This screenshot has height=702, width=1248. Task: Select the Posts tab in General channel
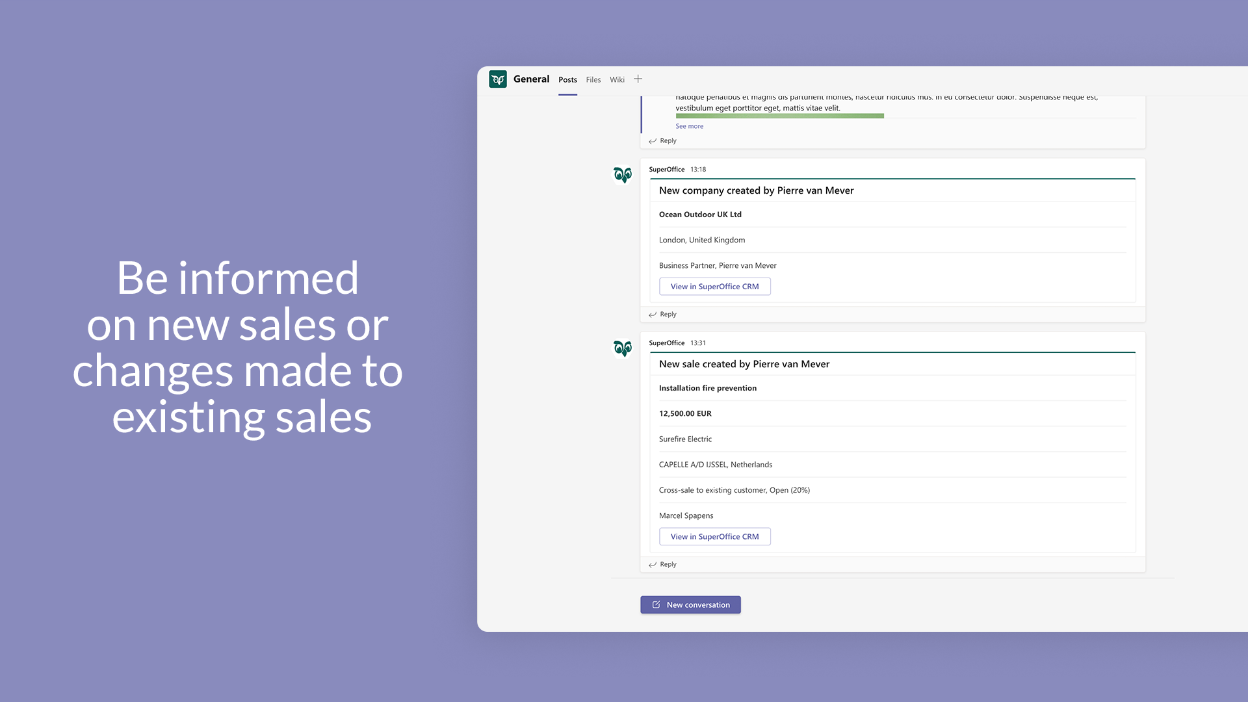[567, 79]
